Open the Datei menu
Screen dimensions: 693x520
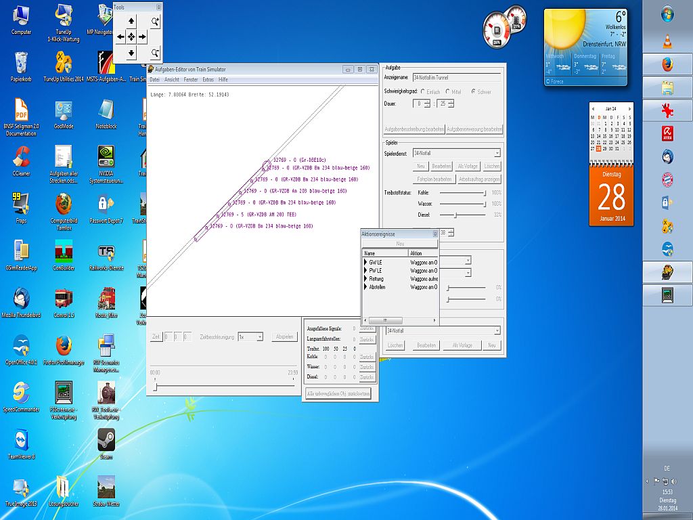pyautogui.click(x=154, y=80)
